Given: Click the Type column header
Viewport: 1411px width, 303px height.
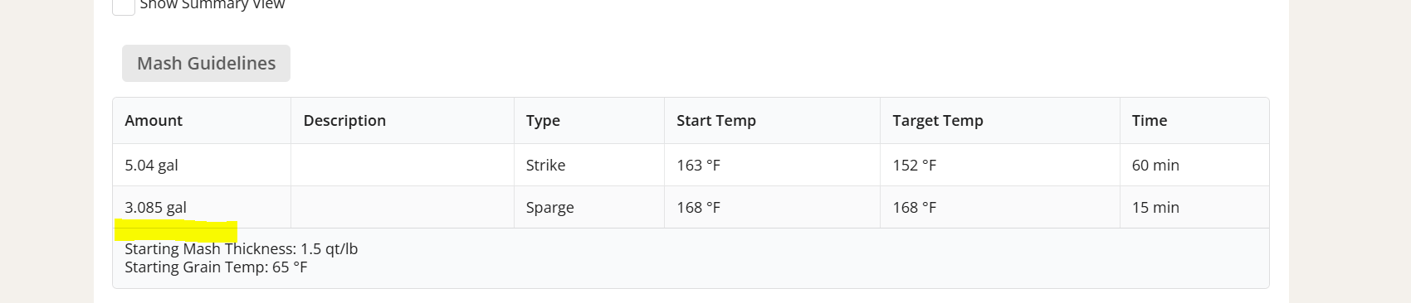Looking at the screenshot, I should pyautogui.click(x=589, y=121).
